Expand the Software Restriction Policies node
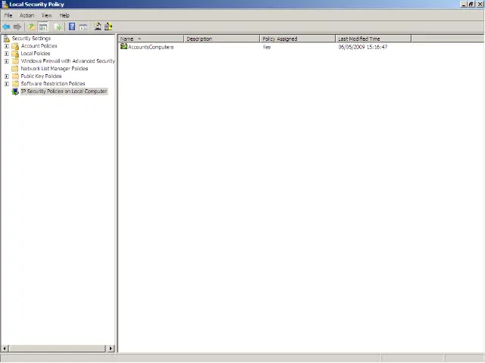Image resolution: width=485 pixels, height=363 pixels. tap(7, 84)
